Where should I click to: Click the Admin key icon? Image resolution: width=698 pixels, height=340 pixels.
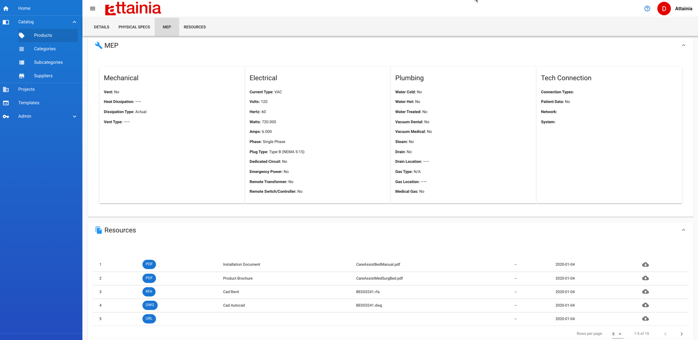(6, 116)
